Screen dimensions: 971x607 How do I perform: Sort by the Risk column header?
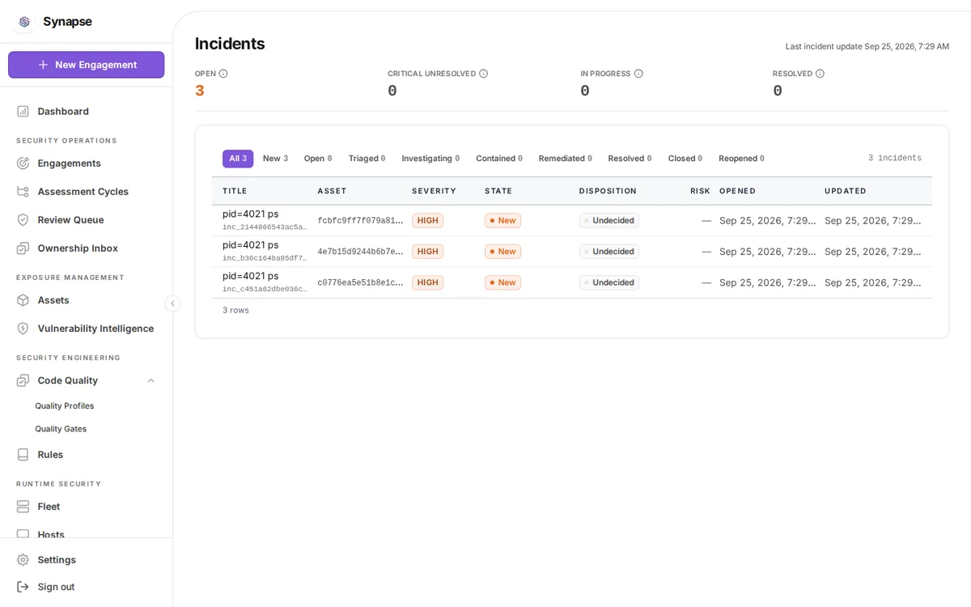tap(700, 191)
